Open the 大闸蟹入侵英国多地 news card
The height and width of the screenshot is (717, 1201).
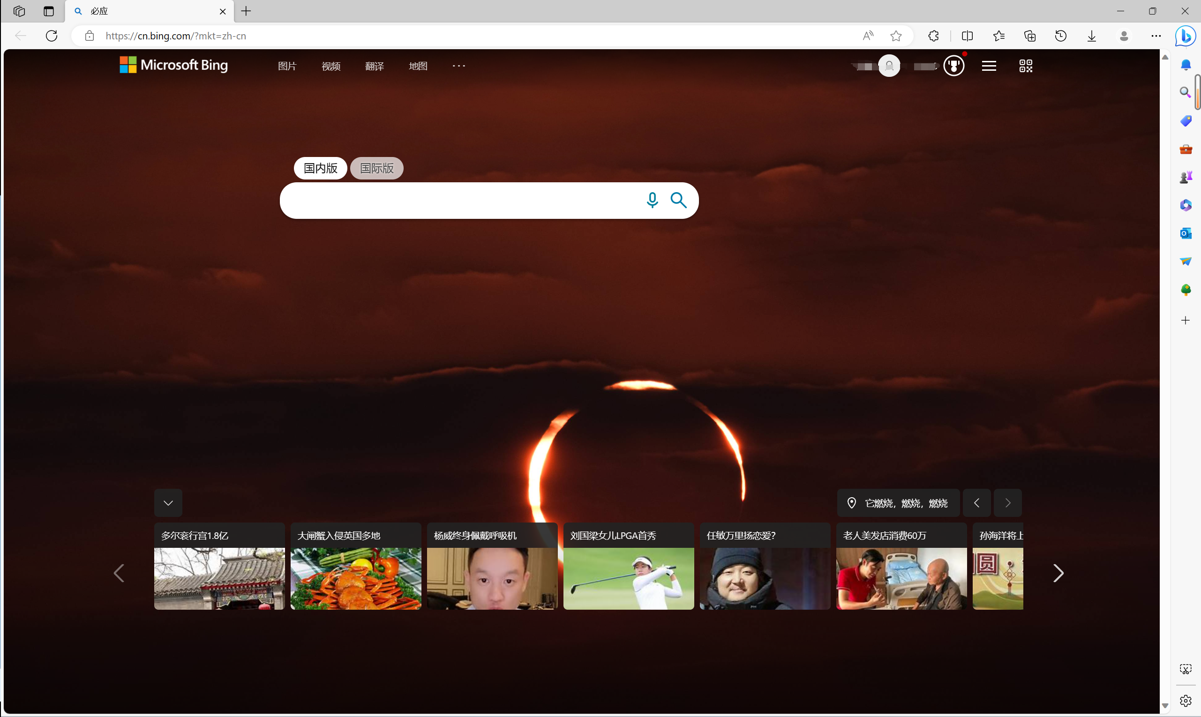pos(356,566)
